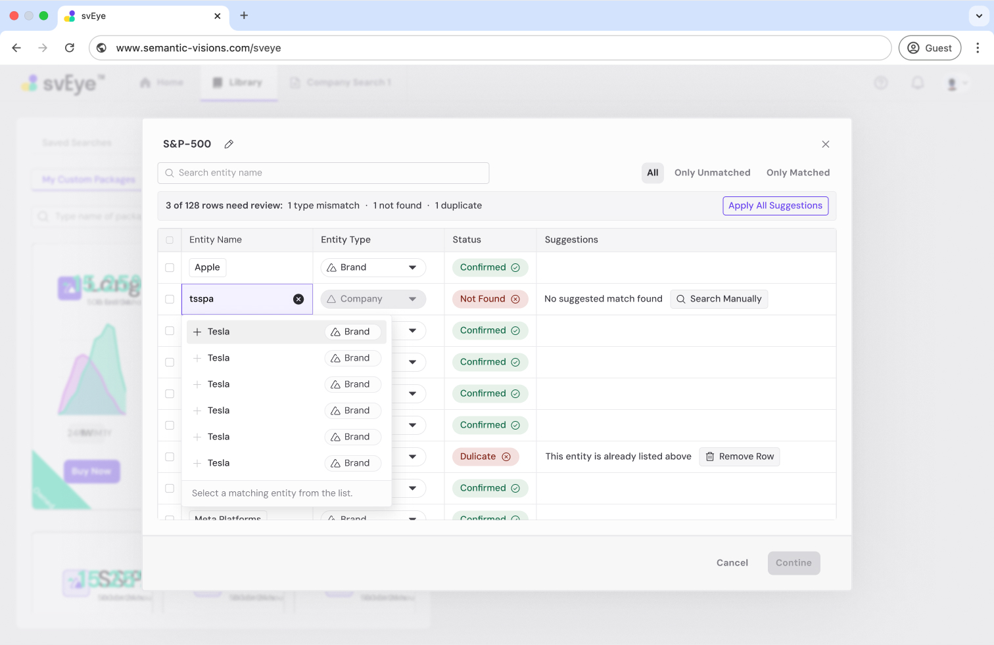Click the Confirmed status on the Apple row
994x645 pixels.
[x=490, y=268]
